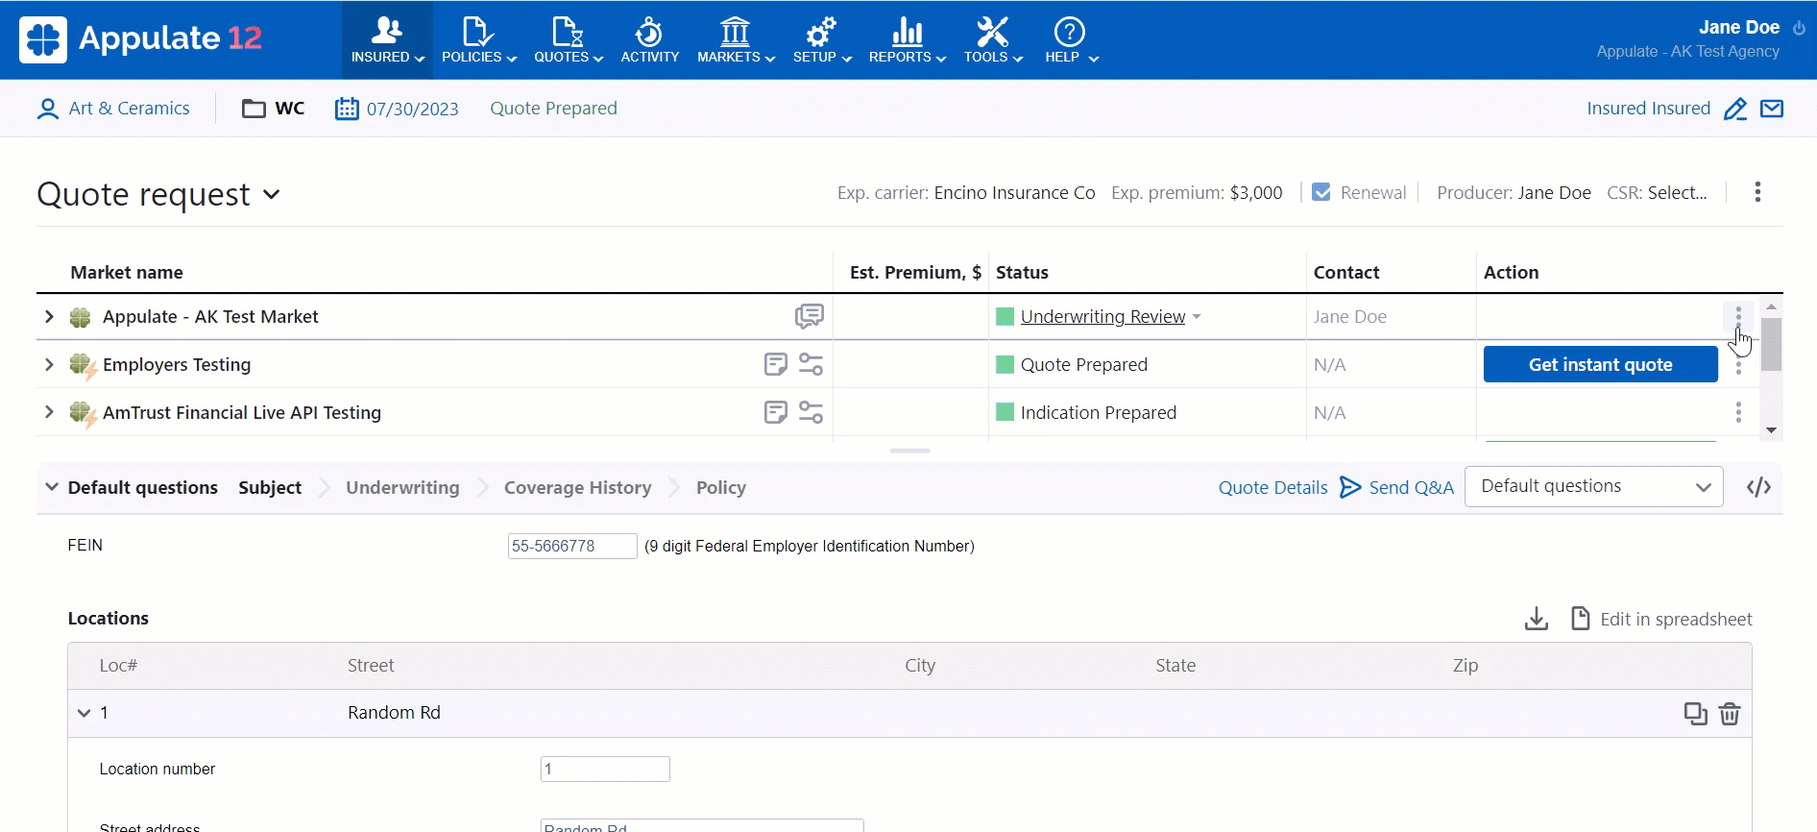Click the email envelope icon
1817x832 pixels.
click(x=1772, y=109)
